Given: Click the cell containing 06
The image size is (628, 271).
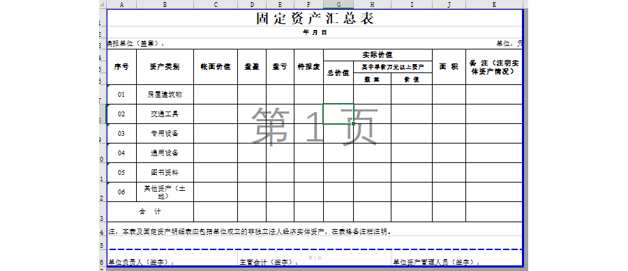Looking at the screenshot, I should point(121,192).
